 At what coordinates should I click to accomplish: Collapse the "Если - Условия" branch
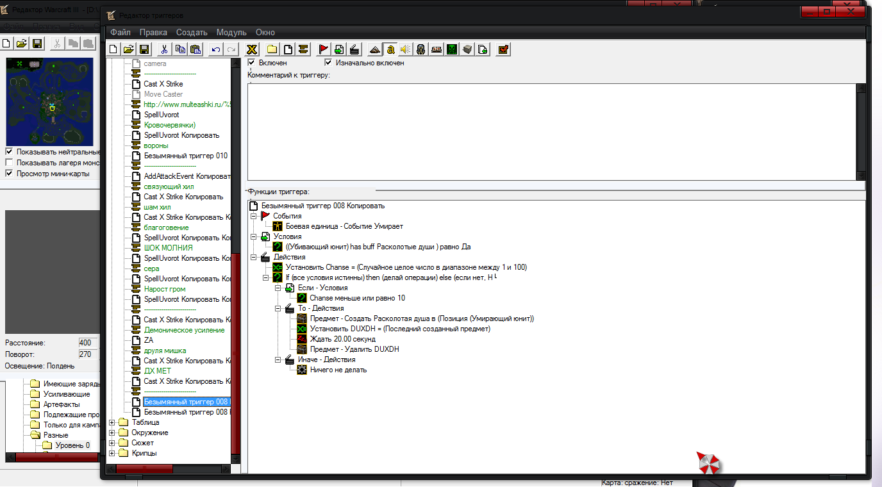tap(278, 288)
